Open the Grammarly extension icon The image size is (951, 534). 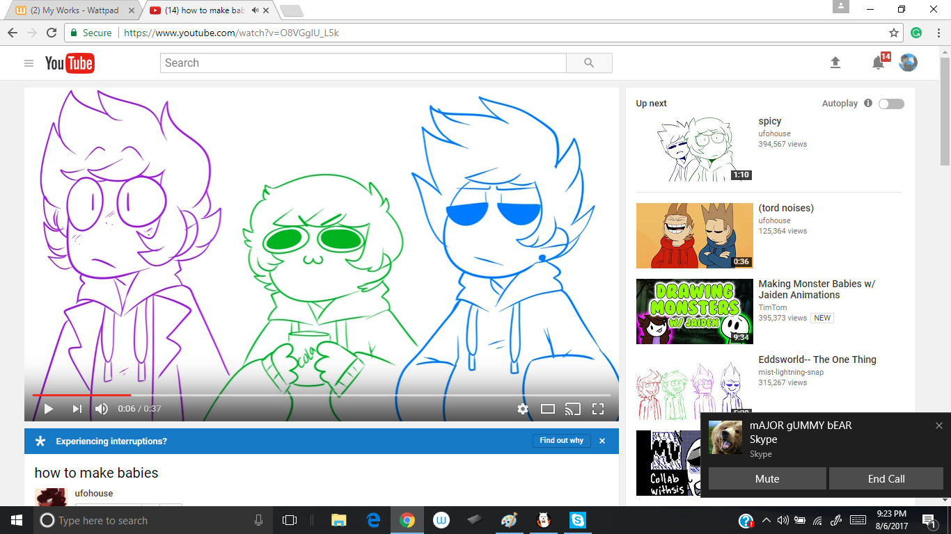point(916,33)
